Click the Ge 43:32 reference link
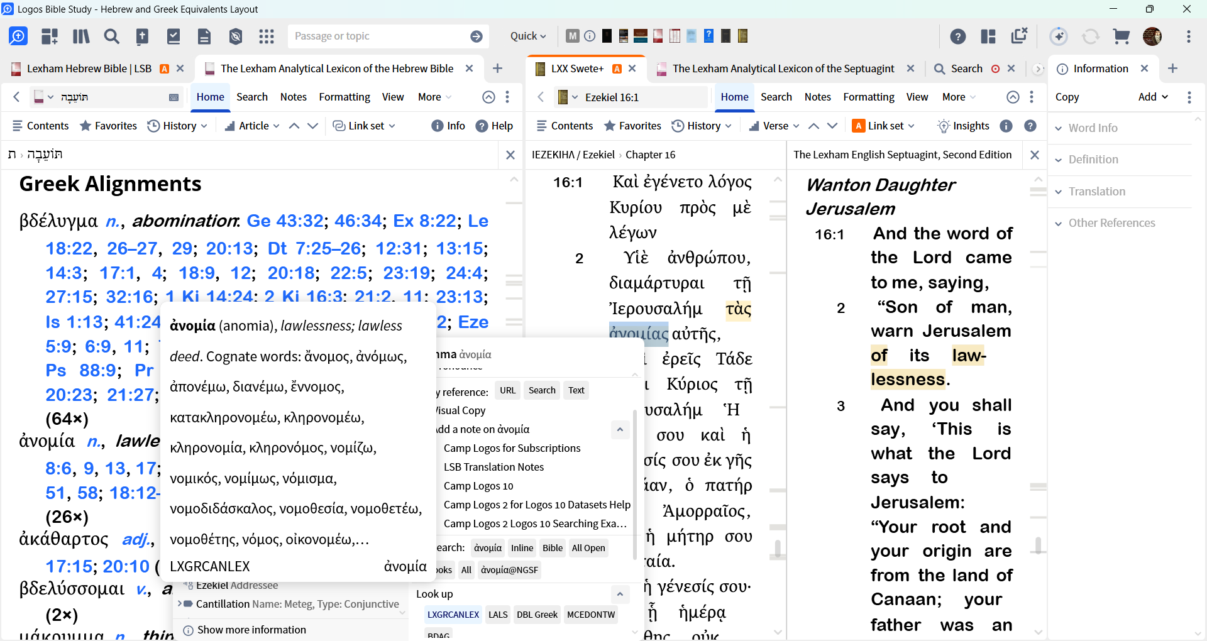 [285, 221]
